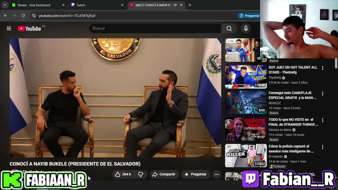
Task: Open options for Stranger Things video
Action: click(x=322, y=120)
